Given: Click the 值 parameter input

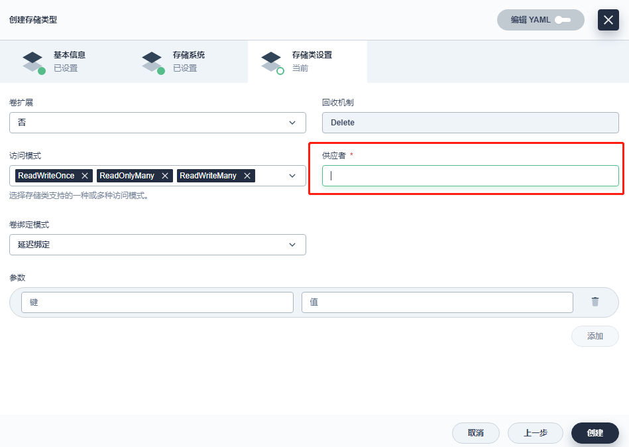Looking at the screenshot, I should coord(437,302).
